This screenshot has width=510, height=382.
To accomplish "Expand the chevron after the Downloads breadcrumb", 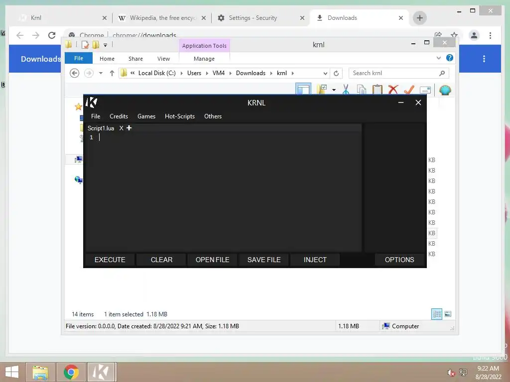I will point(271,73).
